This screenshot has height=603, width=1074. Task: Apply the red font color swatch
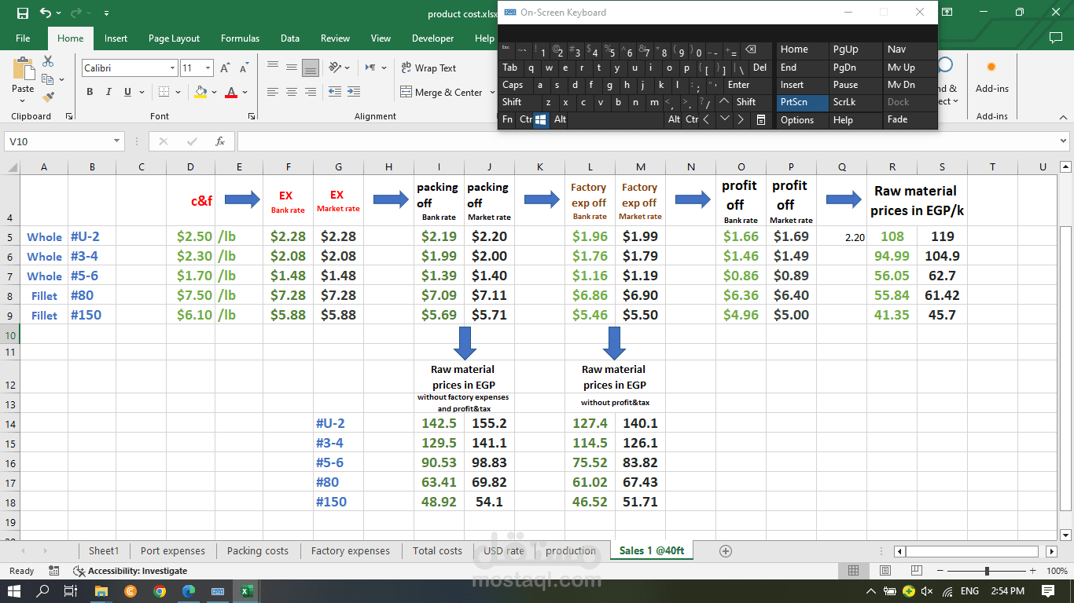tap(231, 92)
